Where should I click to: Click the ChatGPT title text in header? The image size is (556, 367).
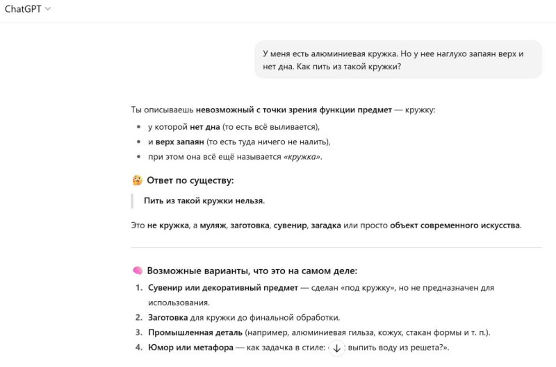23,9
